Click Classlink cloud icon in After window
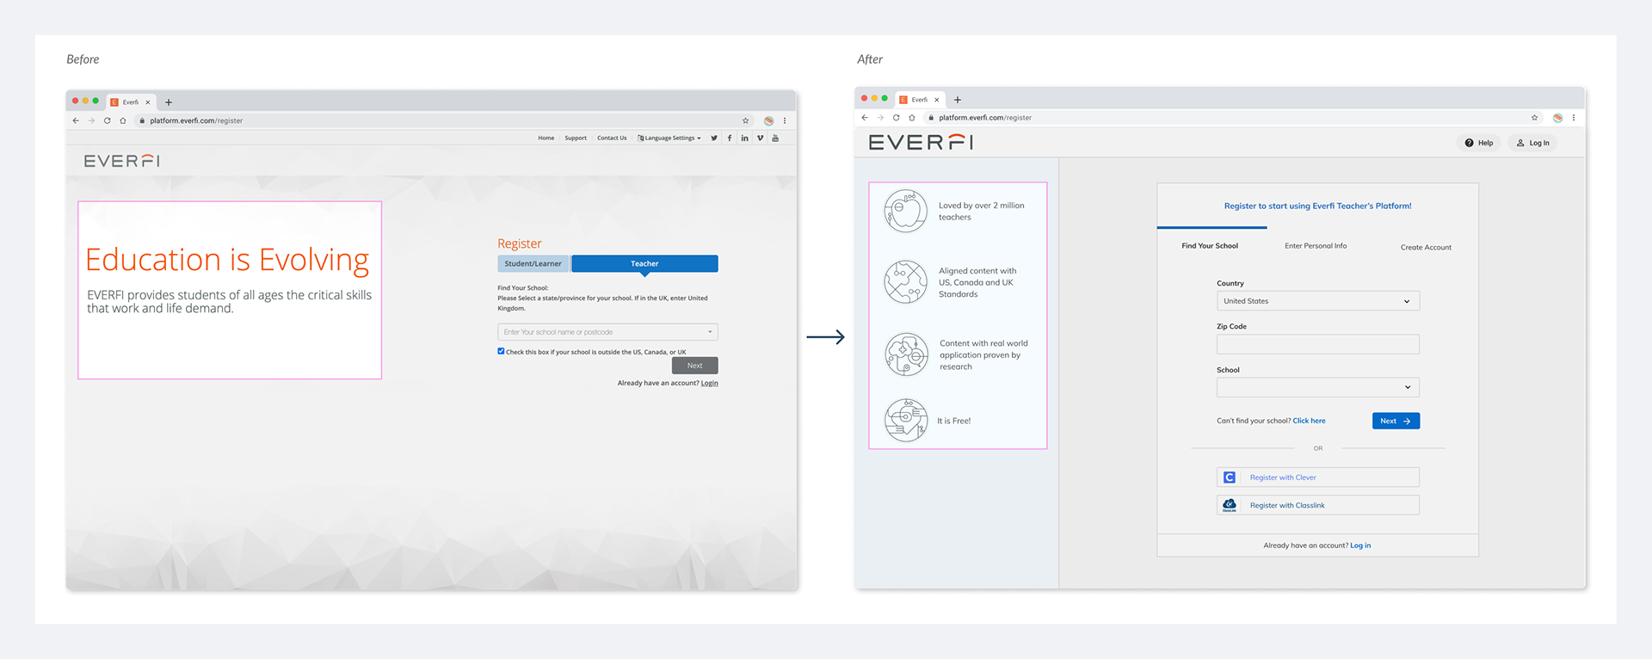This screenshot has height=659, width=1652. coord(1230,505)
